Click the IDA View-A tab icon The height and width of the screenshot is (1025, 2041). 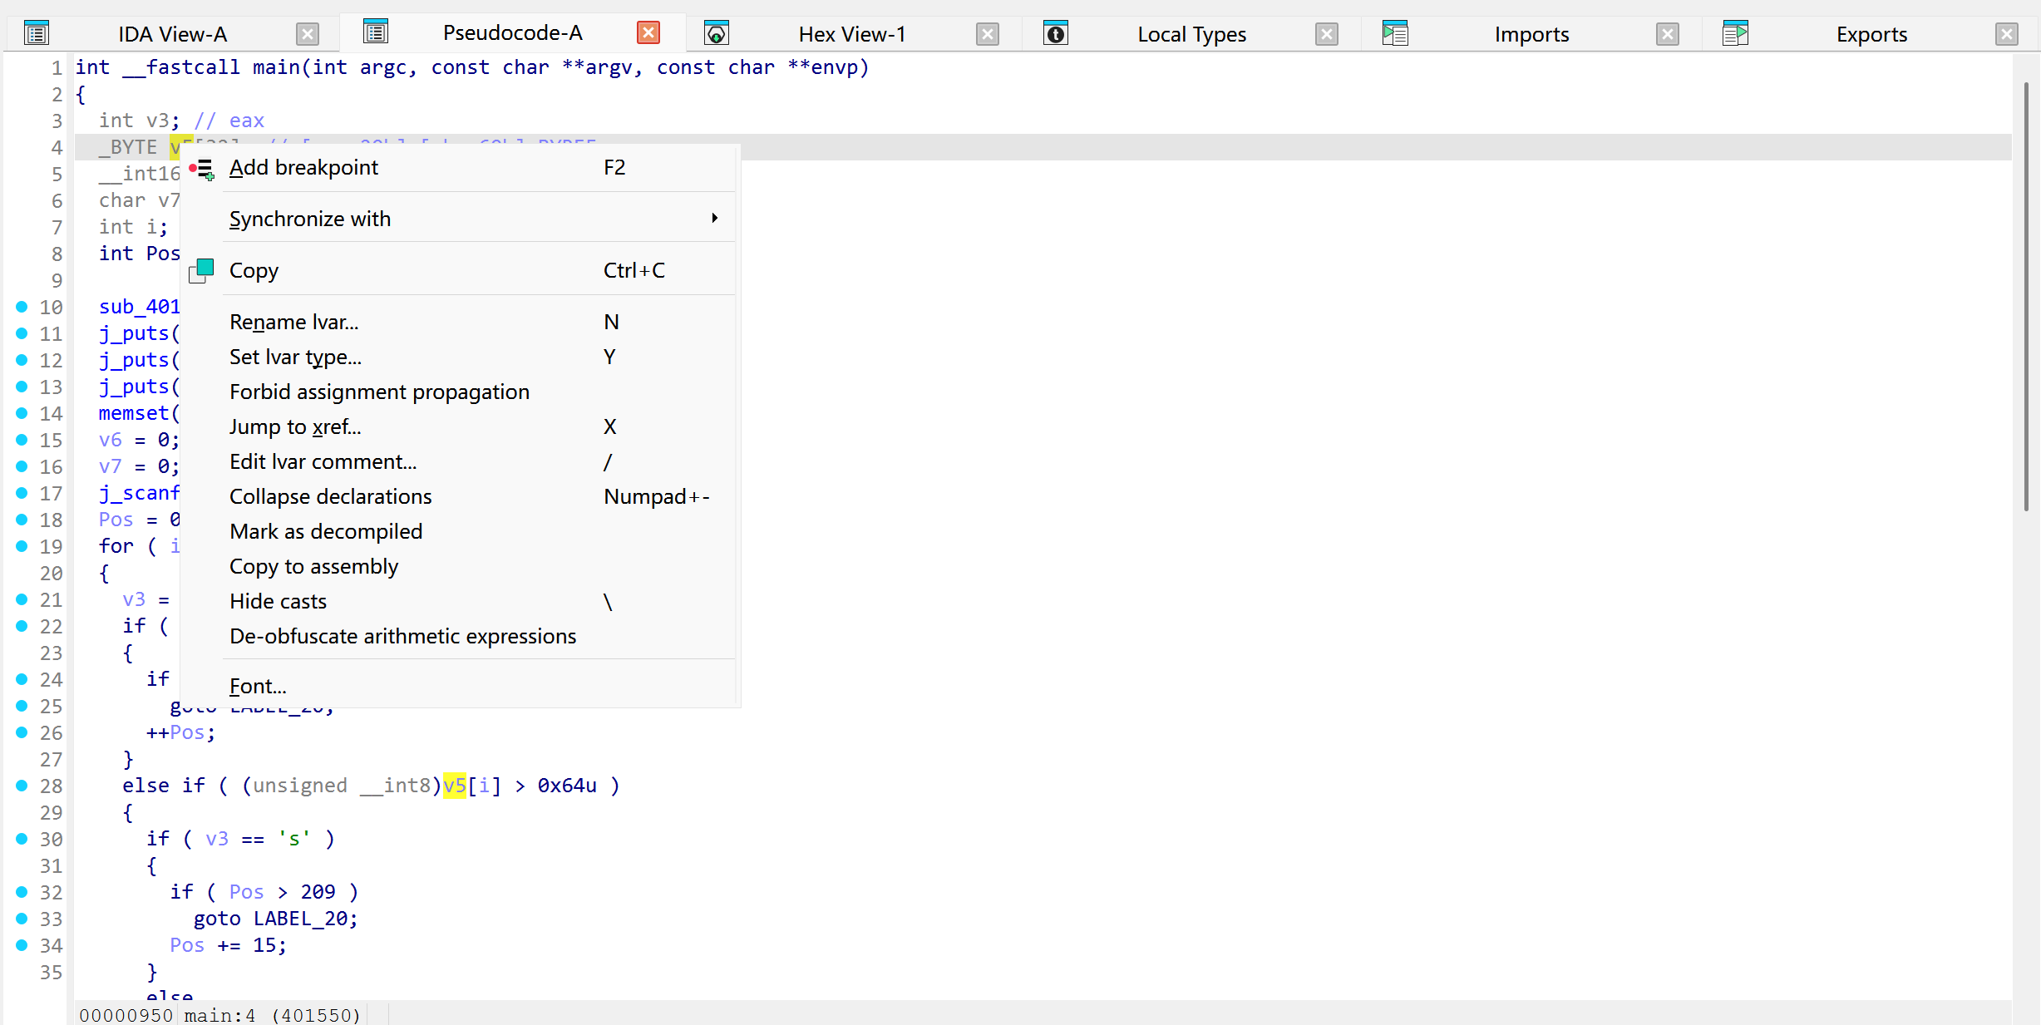pos(37,32)
